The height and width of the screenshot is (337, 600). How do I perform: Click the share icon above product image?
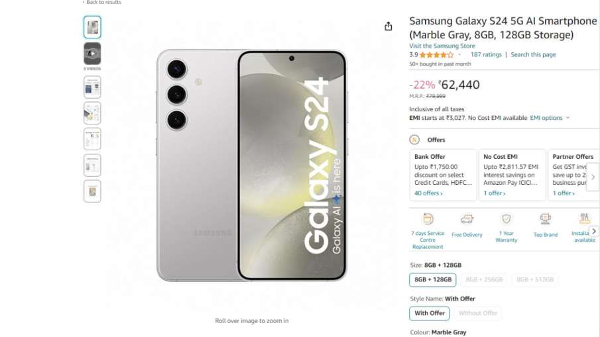[389, 26]
